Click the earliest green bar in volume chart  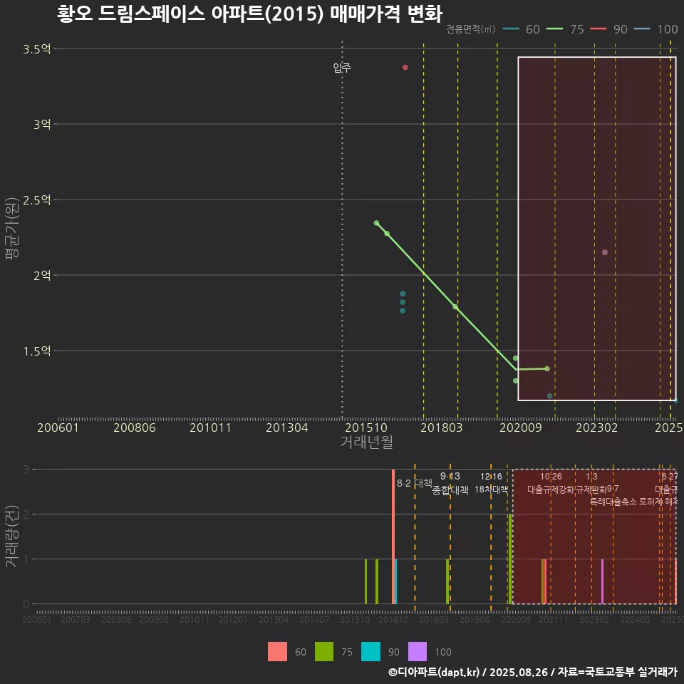click(366, 581)
